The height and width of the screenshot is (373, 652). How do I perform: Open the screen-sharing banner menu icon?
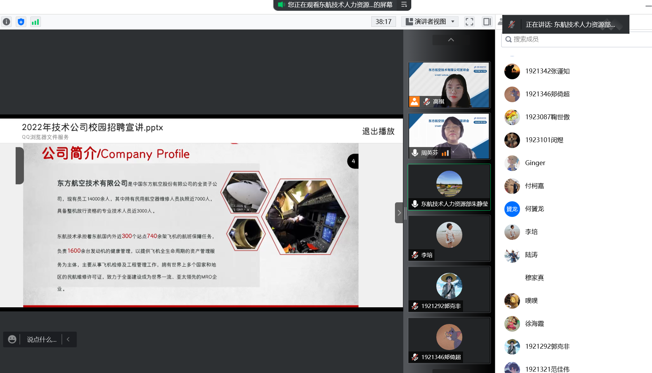(404, 5)
